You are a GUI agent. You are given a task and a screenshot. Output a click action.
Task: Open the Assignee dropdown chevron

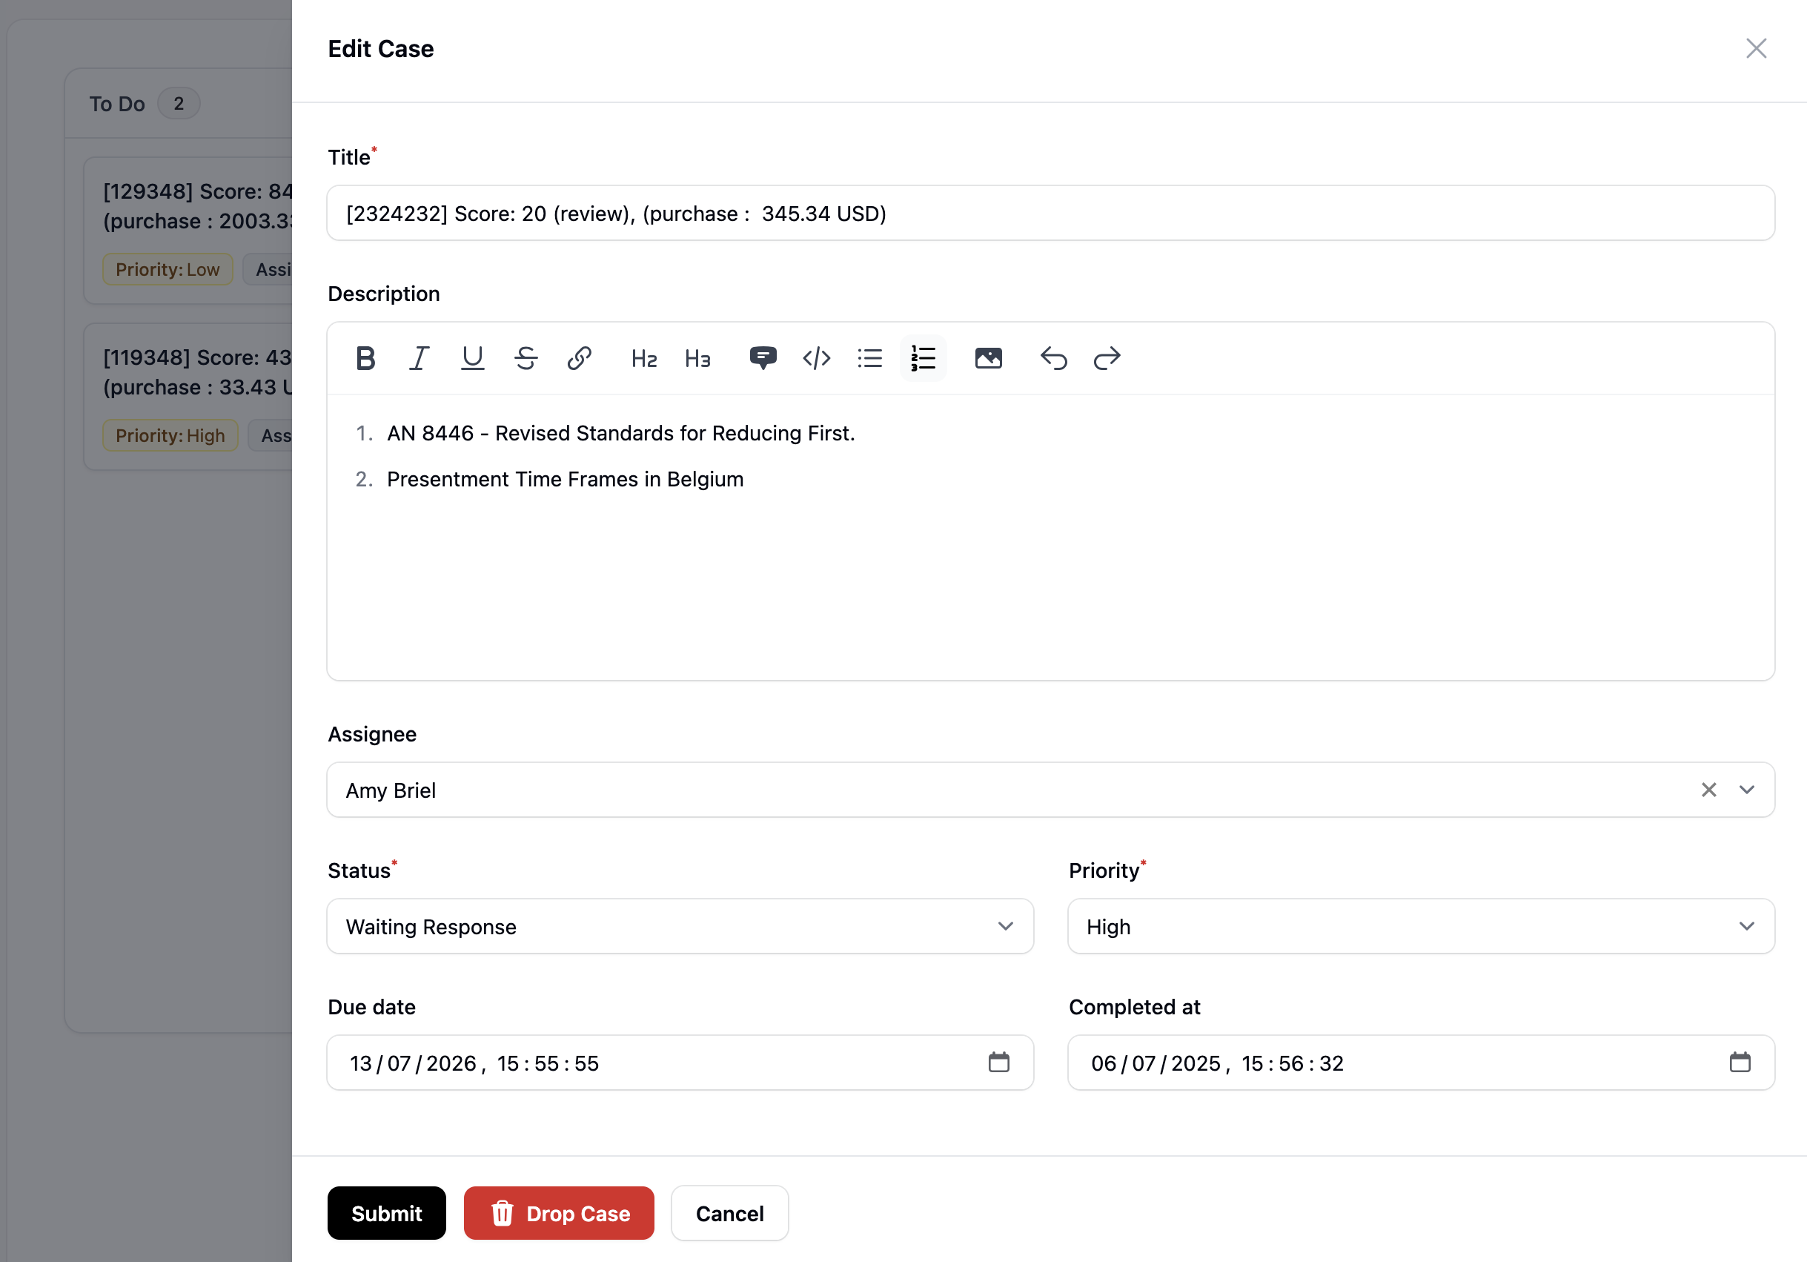[x=1746, y=790]
